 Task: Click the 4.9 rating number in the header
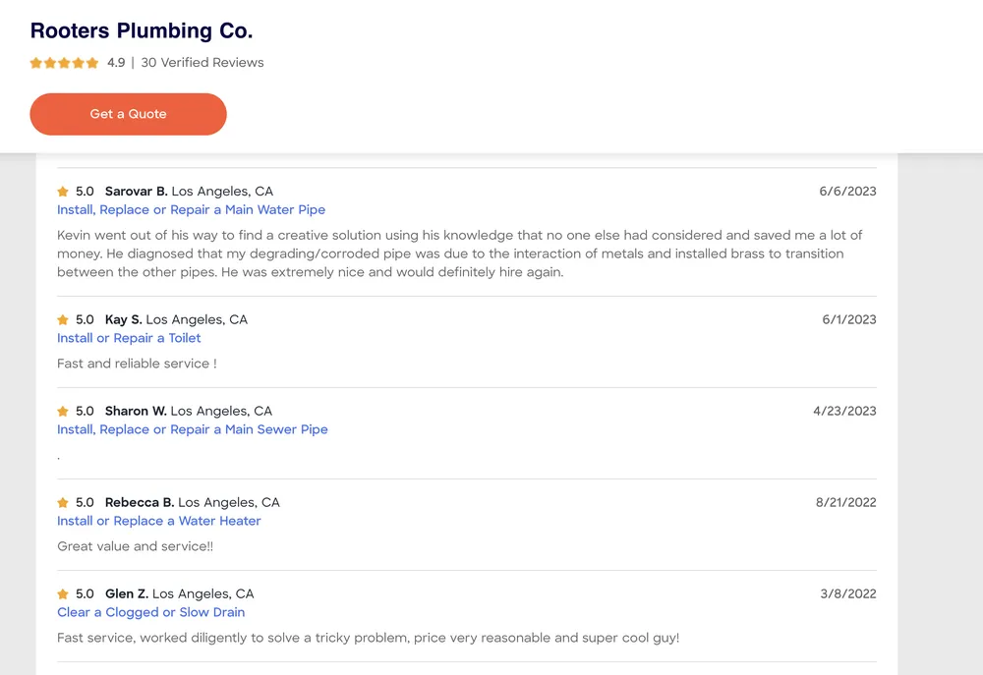point(116,63)
